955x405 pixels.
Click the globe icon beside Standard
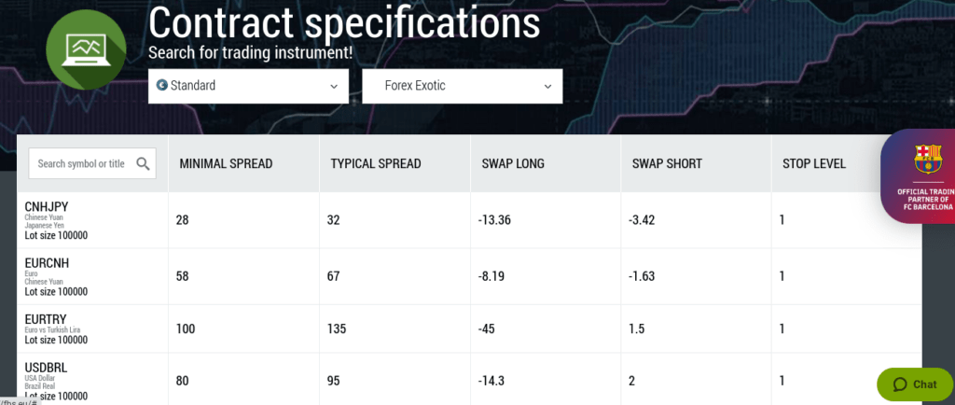pyautogui.click(x=161, y=85)
